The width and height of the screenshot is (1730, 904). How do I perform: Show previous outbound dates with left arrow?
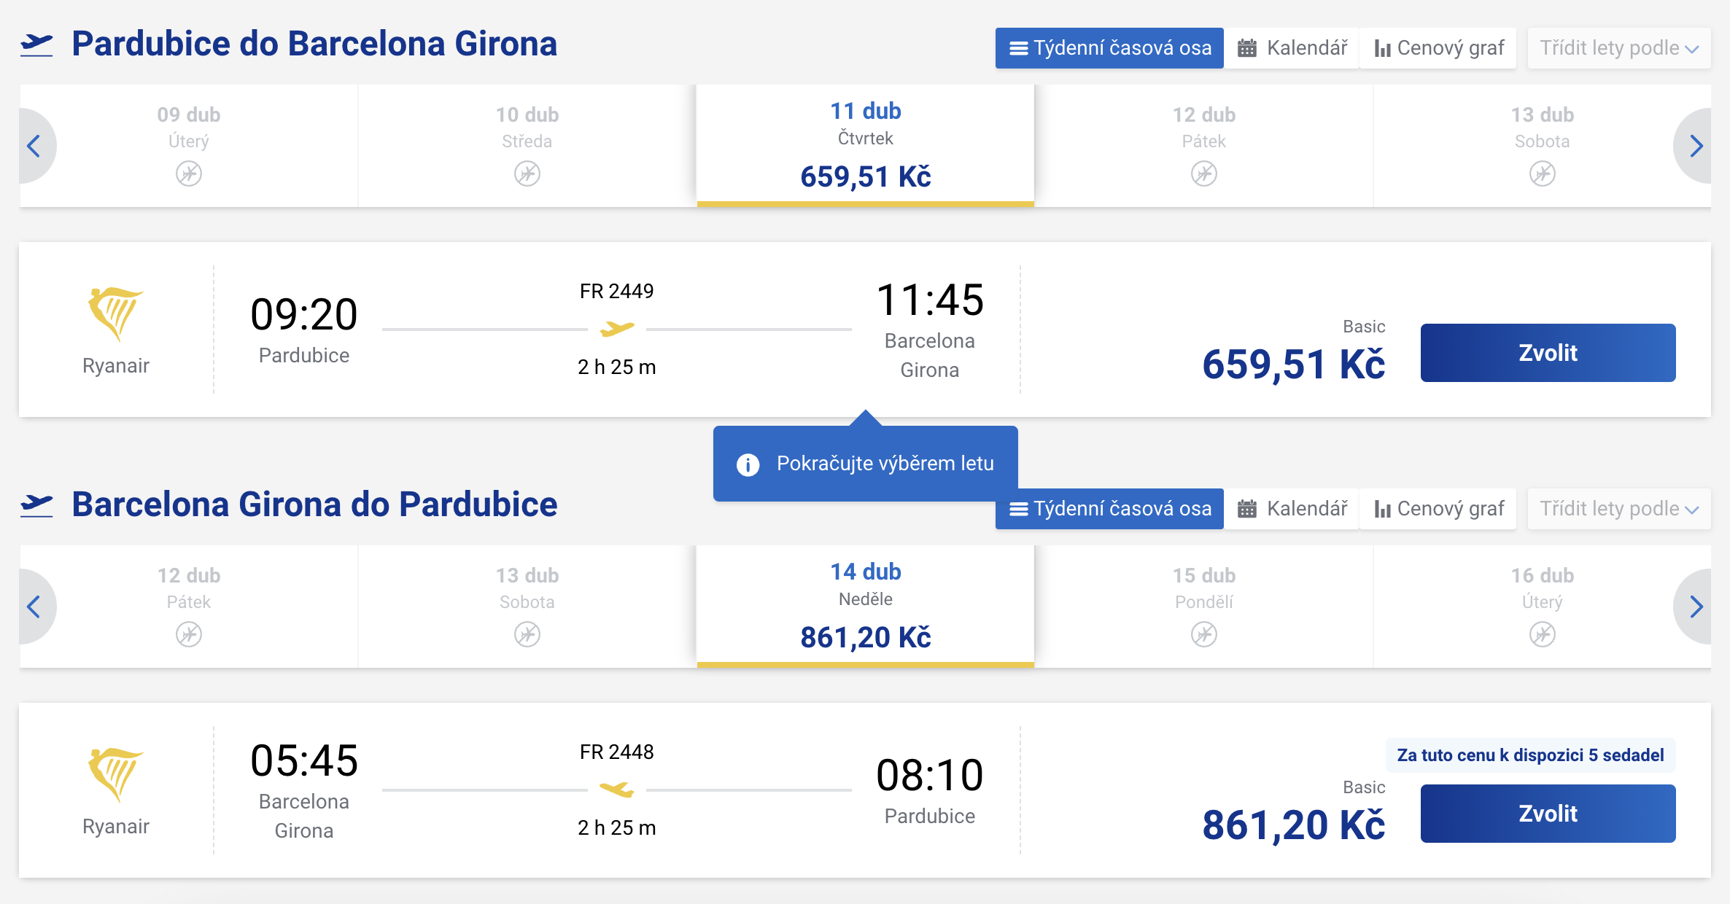(34, 146)
